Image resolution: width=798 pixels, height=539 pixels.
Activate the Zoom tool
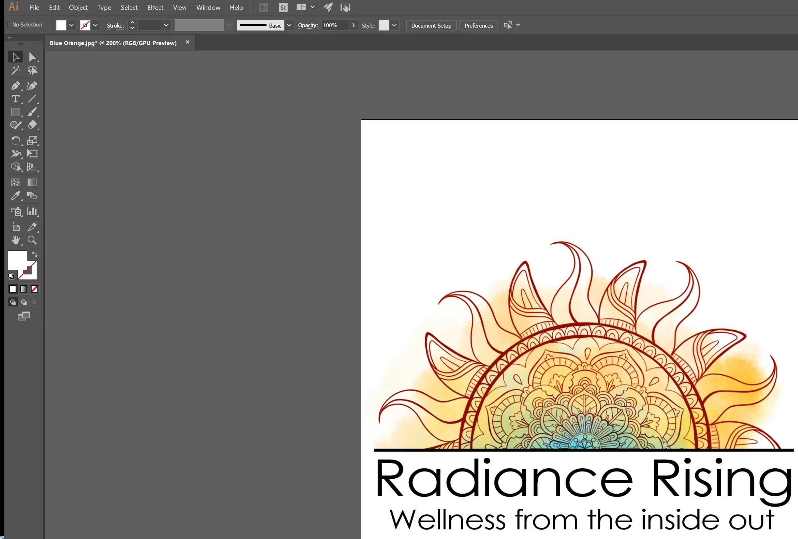[x=32, y=240]
